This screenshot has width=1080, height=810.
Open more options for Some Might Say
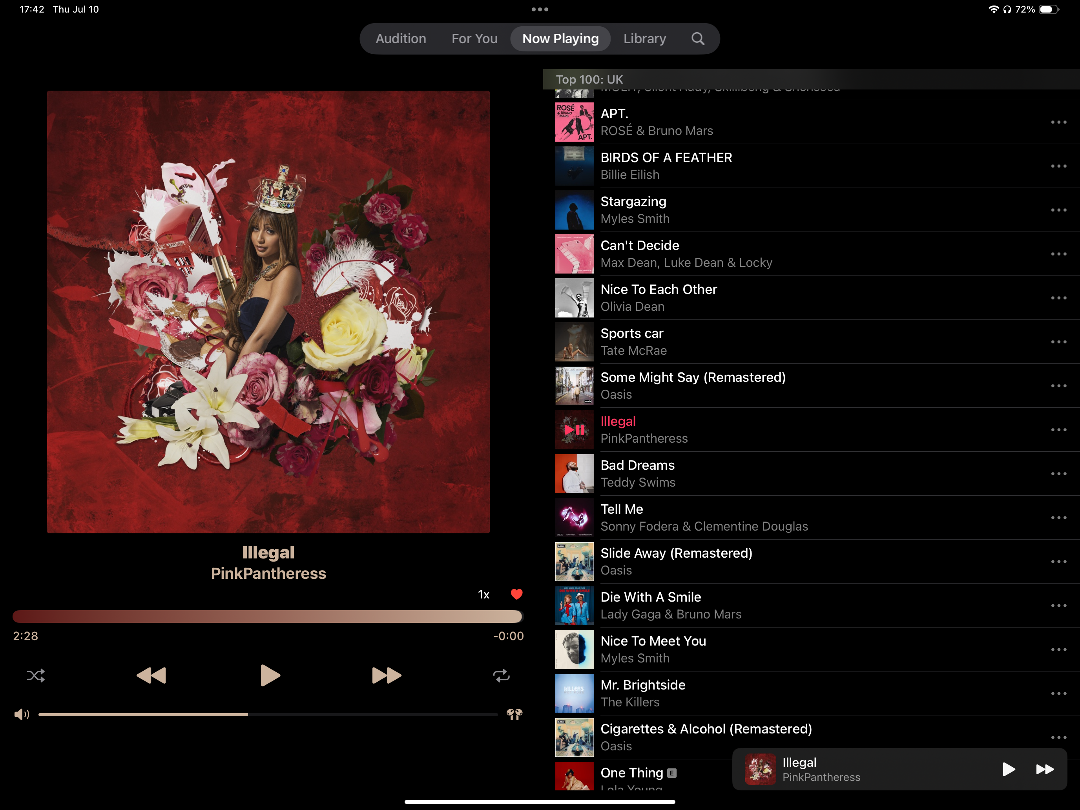(1058, 386)
